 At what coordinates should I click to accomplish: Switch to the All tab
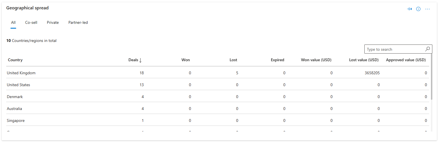click(13, 23)
